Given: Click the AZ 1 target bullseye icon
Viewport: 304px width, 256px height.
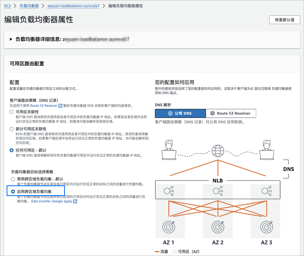Looking at the screenshot, I should tap(169, 227).
